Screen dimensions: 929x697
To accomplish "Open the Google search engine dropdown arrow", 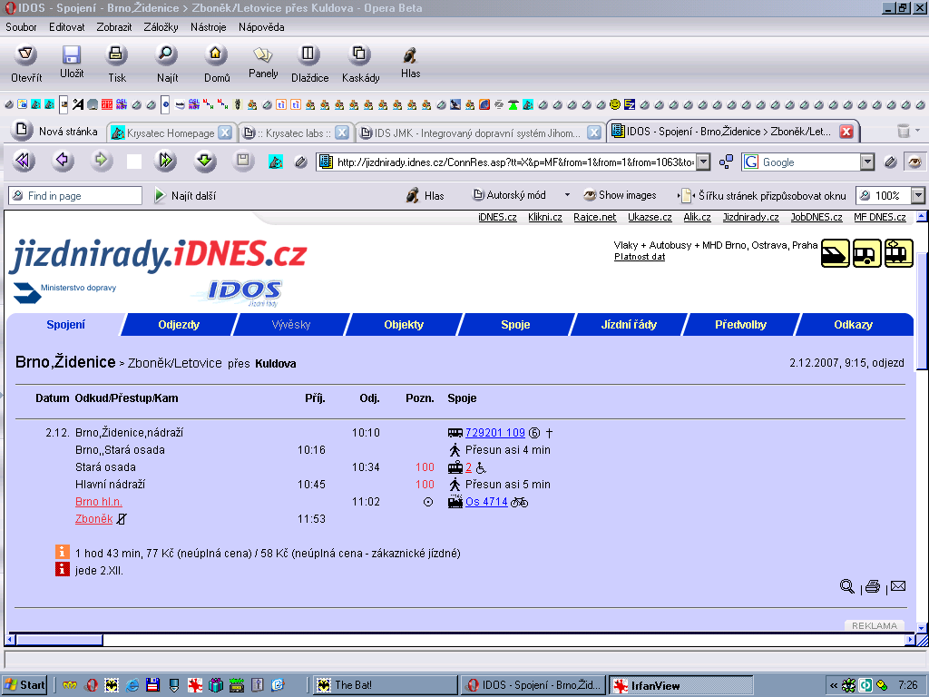I will 866,162.
